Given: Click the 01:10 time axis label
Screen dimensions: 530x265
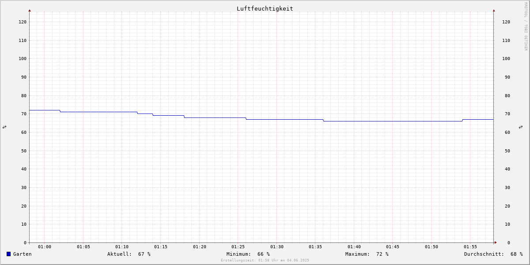Looking at the screenshot, I should [x=122, y=247].
